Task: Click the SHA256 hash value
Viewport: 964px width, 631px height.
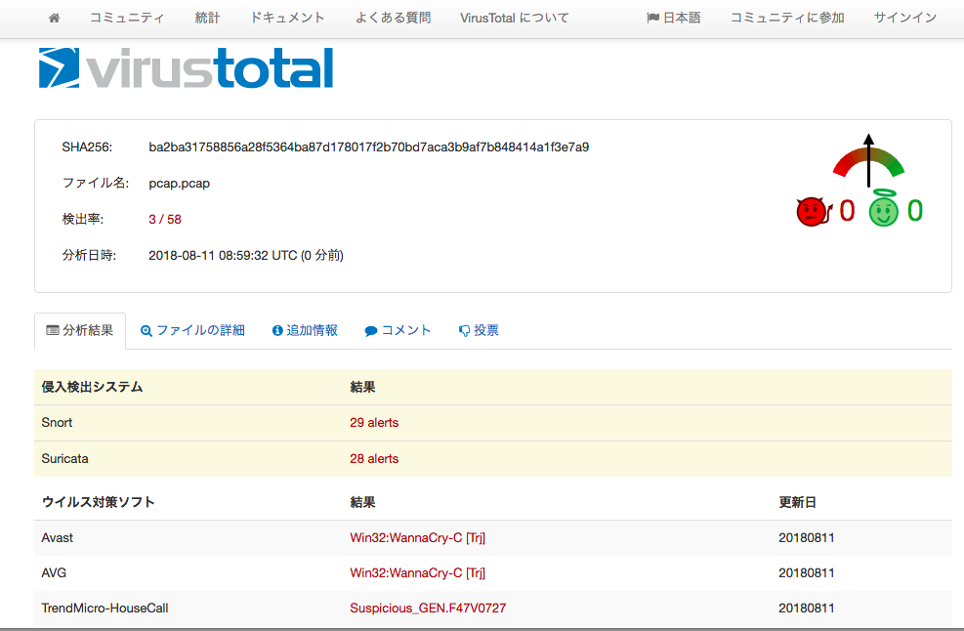Action: [x=369, y=147]
